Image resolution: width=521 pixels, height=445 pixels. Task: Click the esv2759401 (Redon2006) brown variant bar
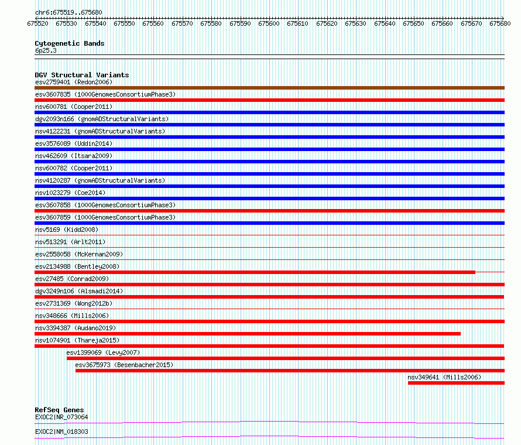[x=269, y=88]
